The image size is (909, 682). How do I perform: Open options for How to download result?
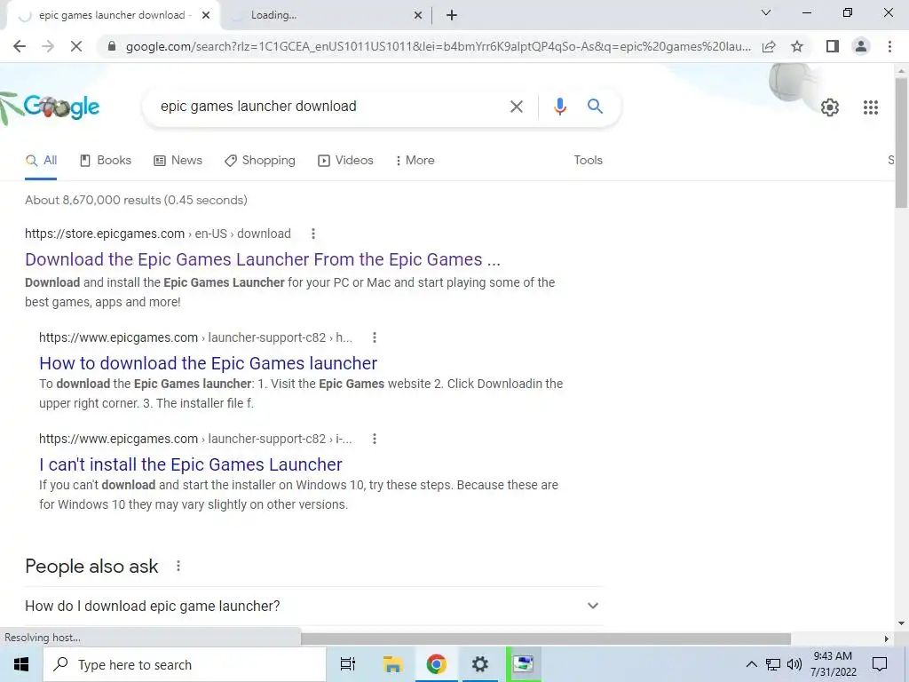pos(375,337)
